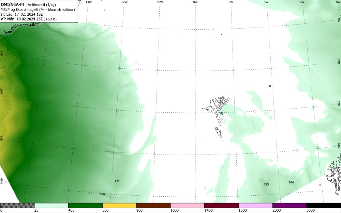Click the 12W longitude label
341x213 pixels.
pos(124,2)
